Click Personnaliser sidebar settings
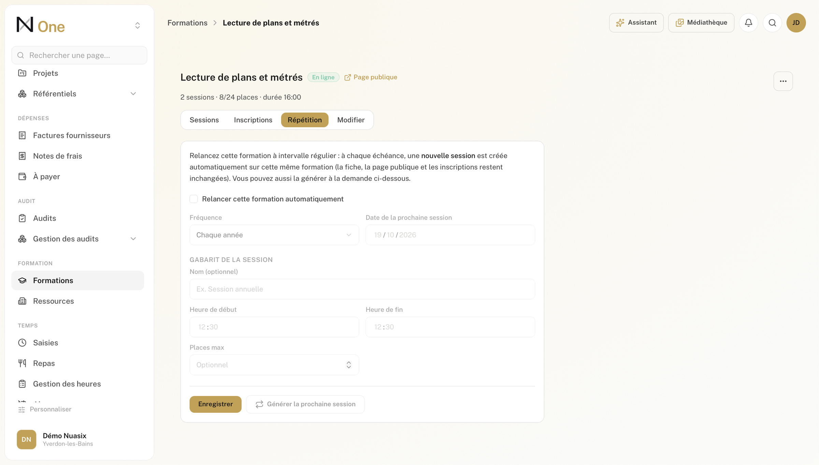The width and height of the screenshot is (819, 465). [45, 409]
